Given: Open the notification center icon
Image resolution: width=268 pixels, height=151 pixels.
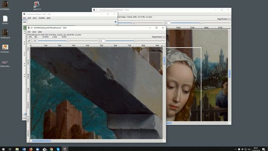Looking at the screenshot, I should point(263,149).
